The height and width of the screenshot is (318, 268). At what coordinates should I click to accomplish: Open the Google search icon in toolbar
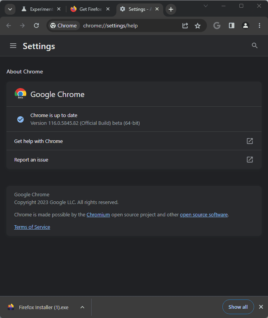coord(217,26)
